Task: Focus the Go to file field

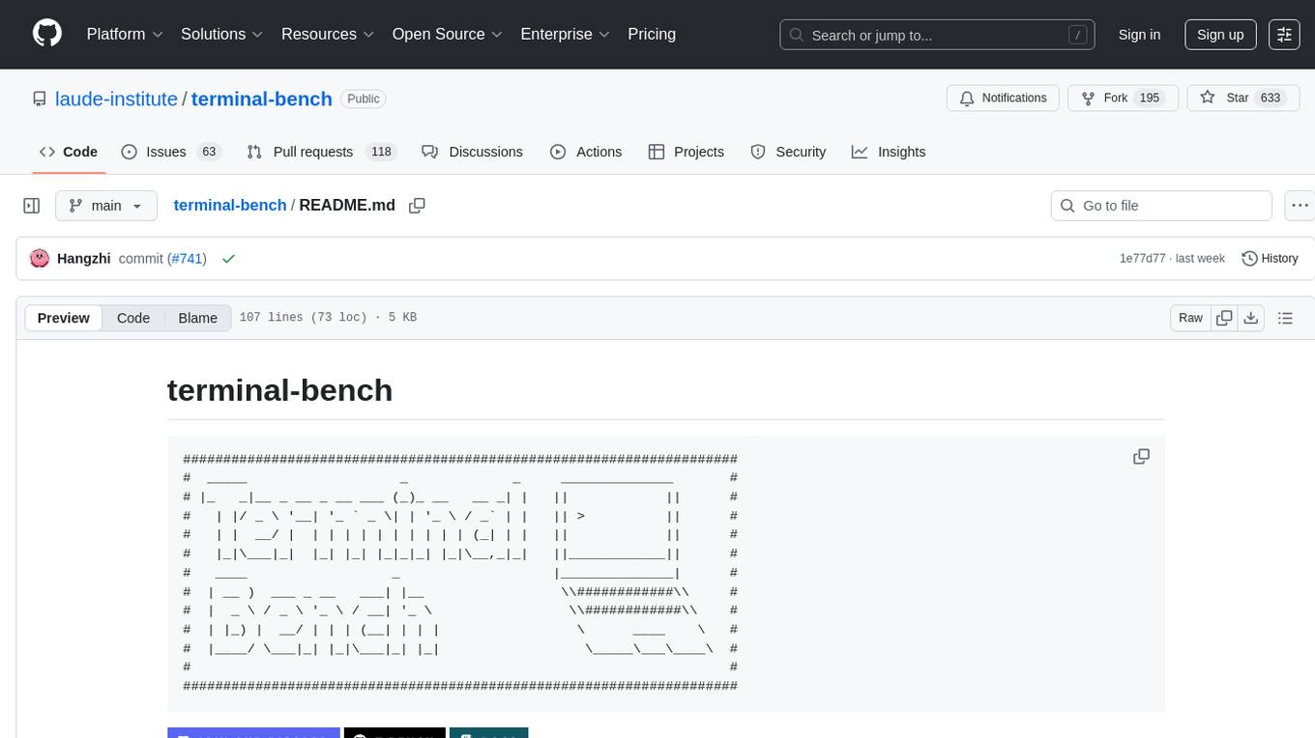Action: 1161,206
